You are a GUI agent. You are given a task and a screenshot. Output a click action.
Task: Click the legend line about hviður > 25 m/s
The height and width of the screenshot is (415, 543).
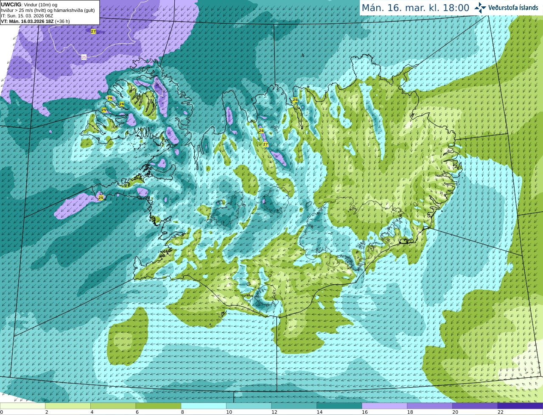[x=48, y=10]
